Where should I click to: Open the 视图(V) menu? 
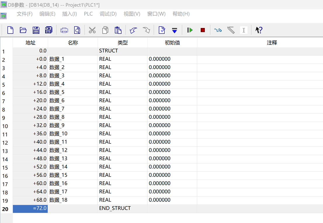pos(132,14)
